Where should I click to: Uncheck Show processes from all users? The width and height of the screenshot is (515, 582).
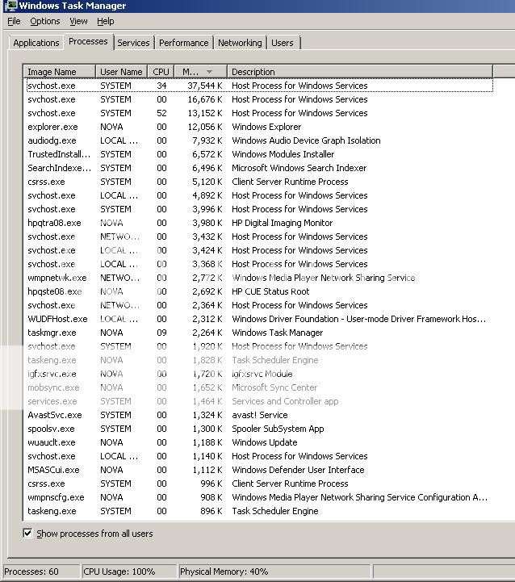pyautogui.click(x=27, y=534)
